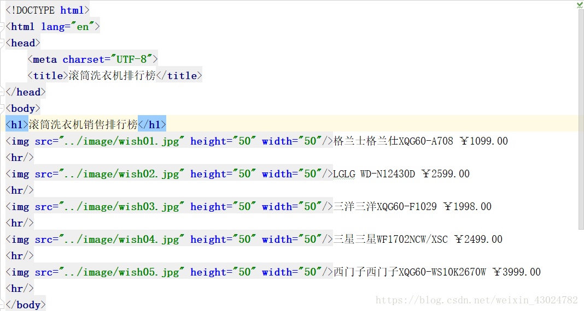This screenshot has width=584, height=311.
Task: Click the src path ../image/wish04.jpg
Action: point(121,240)
